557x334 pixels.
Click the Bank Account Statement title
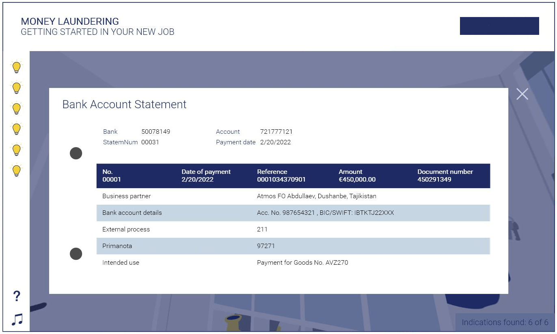[124, 104]
